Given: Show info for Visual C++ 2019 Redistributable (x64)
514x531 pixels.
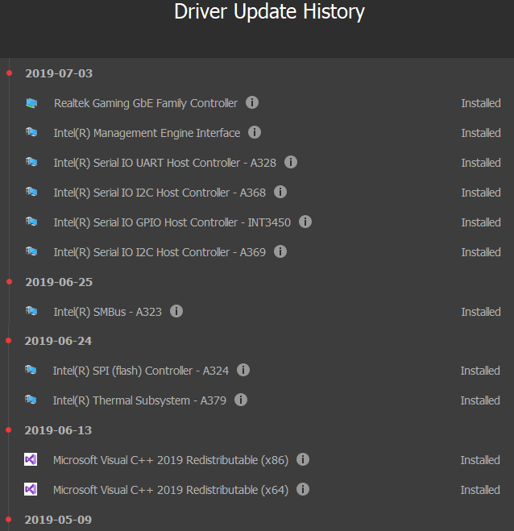Looking at the screenshot, I should pos(303,489).
